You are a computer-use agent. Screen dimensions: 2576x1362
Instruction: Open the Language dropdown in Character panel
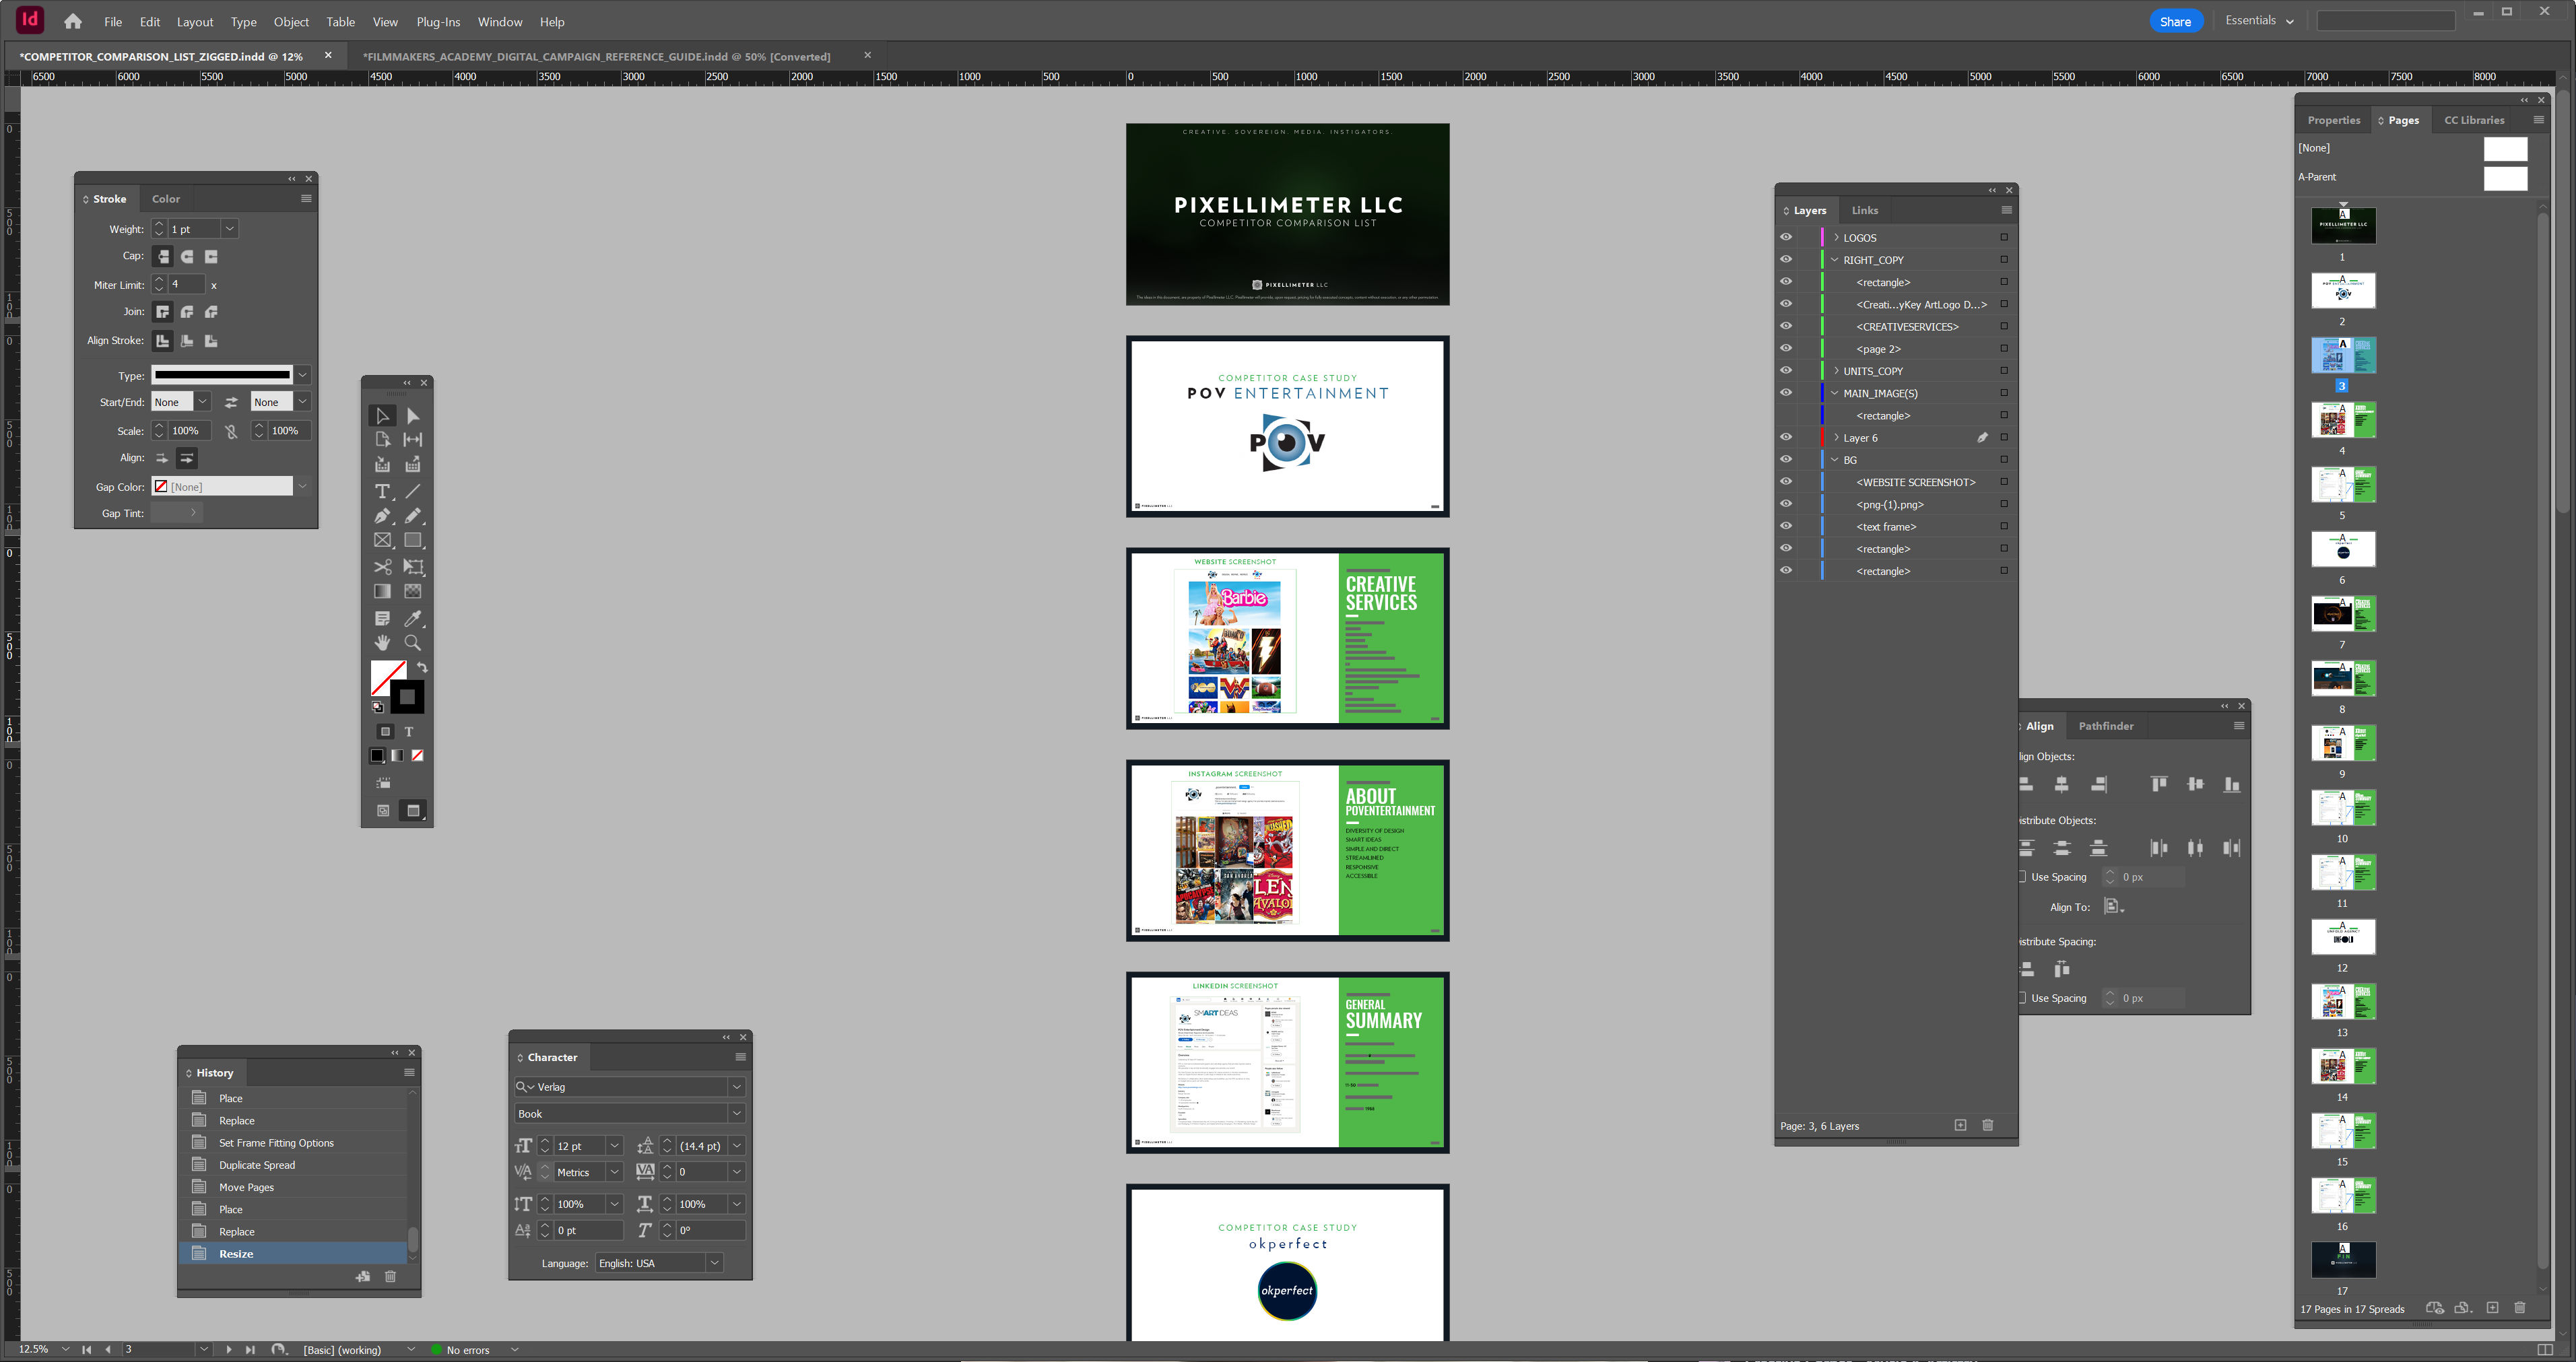click(715, 1263)
